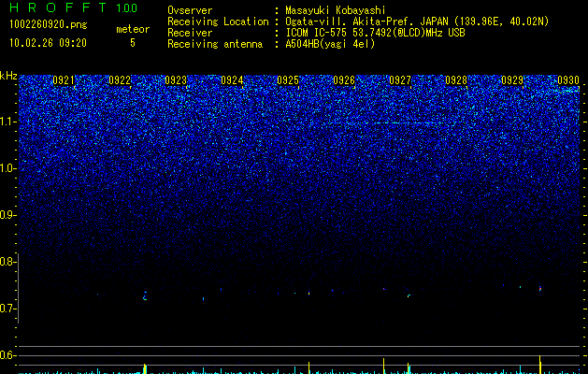The width and height of the screenshot is (588, 374).
Task: Click the 0.7 frequency axis label
Action: click(x=7, y=309)
